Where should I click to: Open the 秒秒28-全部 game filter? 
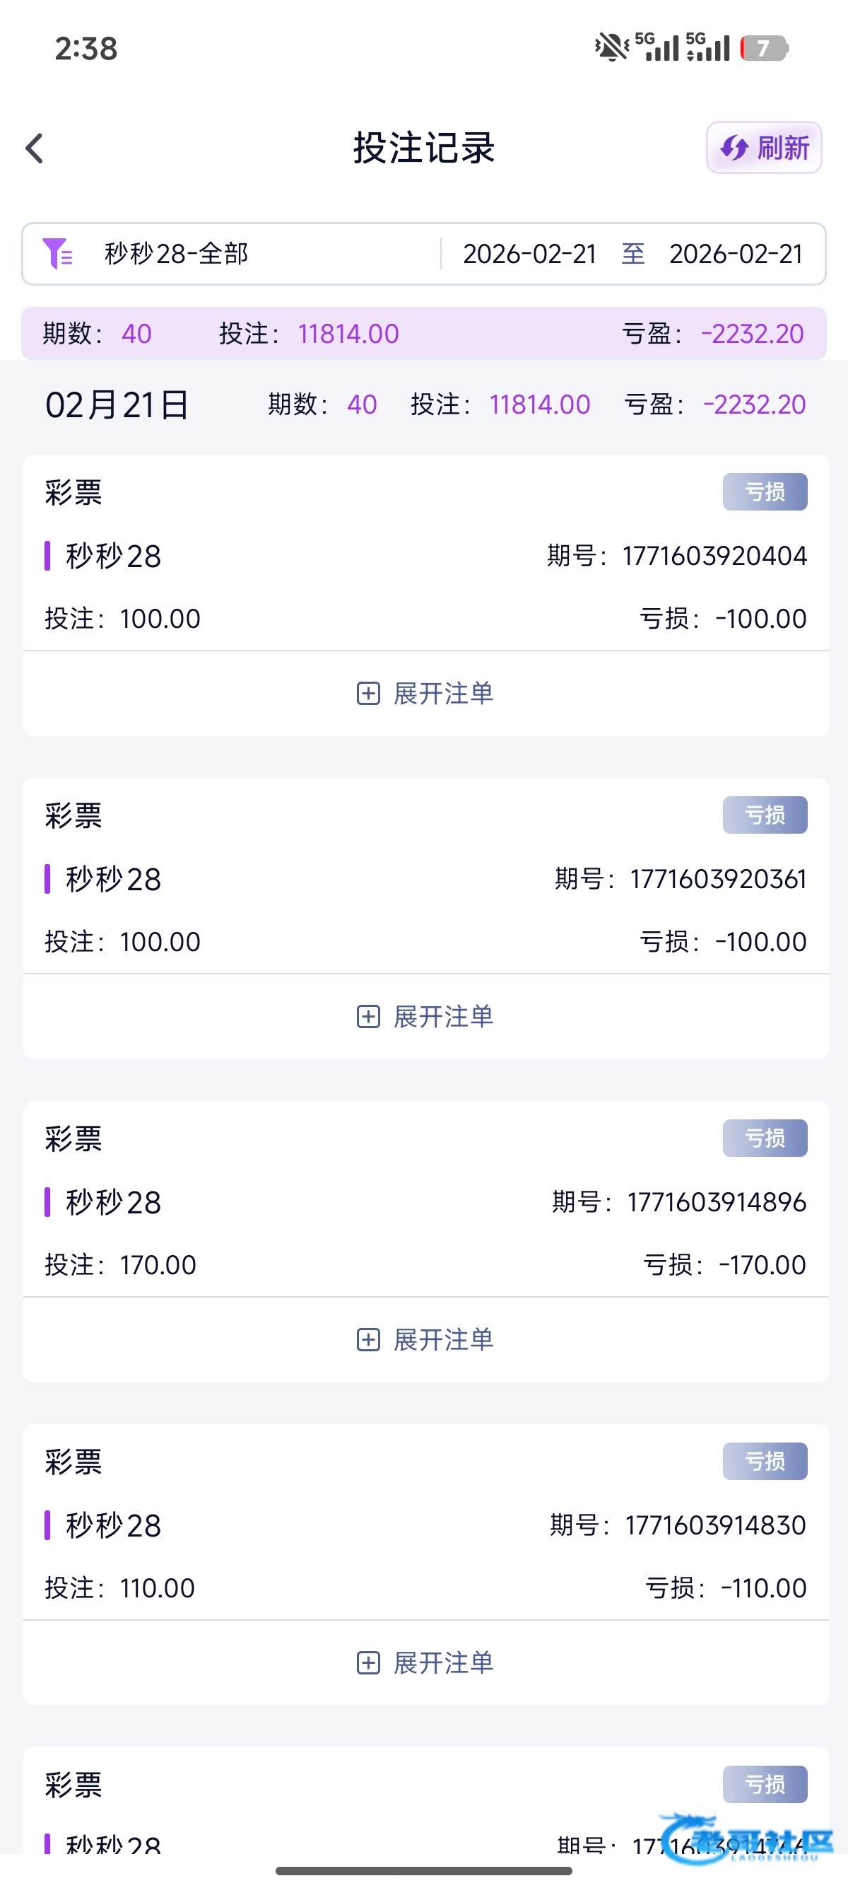tap(177, 254)
